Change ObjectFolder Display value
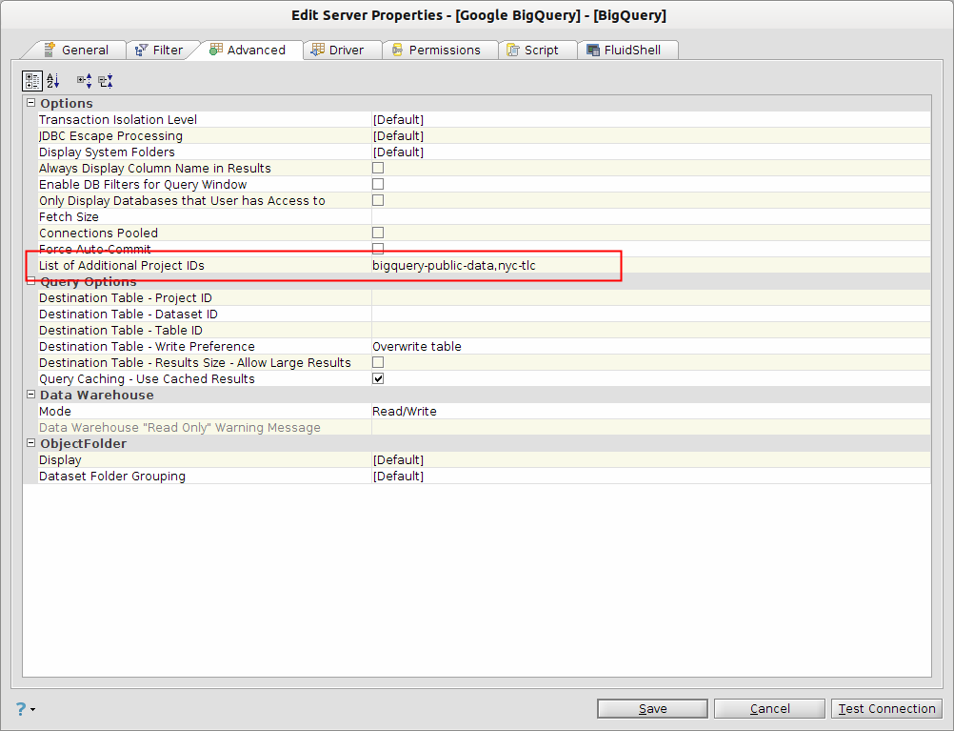Viewport: 954px width, 731px height. [651, 460]
